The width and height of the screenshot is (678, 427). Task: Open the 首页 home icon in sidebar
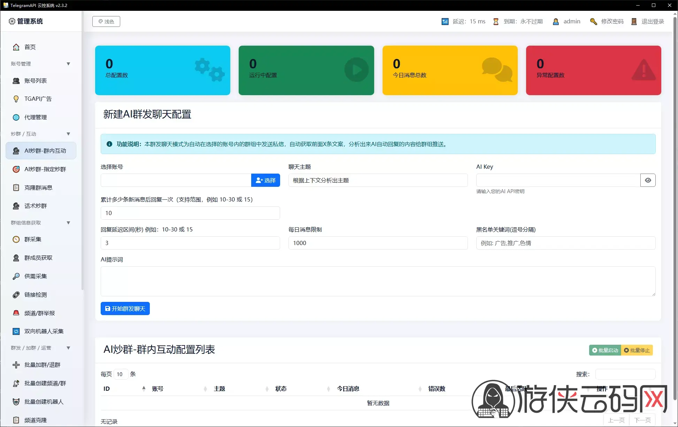[x=16, y=47]
